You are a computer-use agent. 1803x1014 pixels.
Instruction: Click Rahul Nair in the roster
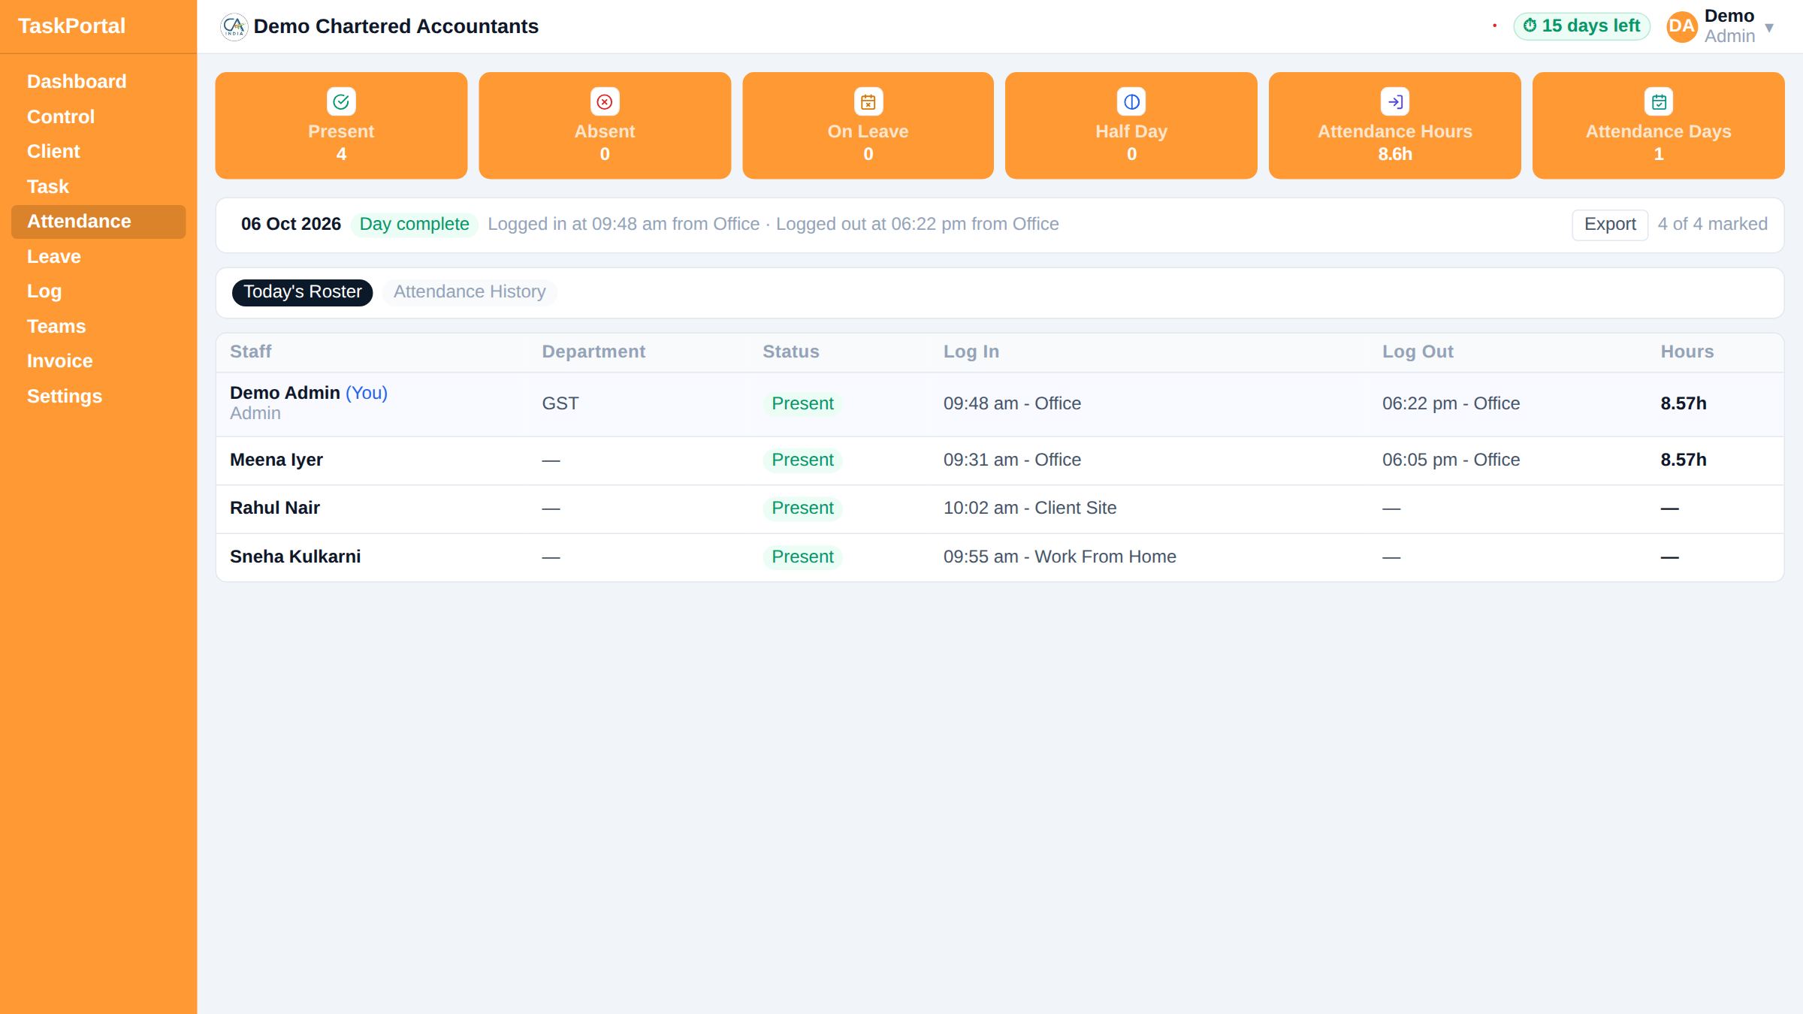click(x=275, y=508)
